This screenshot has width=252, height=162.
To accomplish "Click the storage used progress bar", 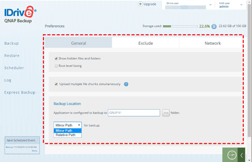I will [180, 26].
